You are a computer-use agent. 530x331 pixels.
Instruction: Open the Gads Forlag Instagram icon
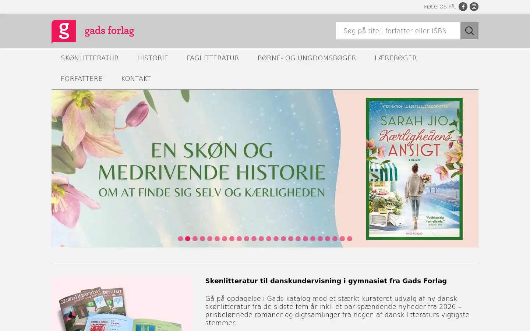pos(474,7)
